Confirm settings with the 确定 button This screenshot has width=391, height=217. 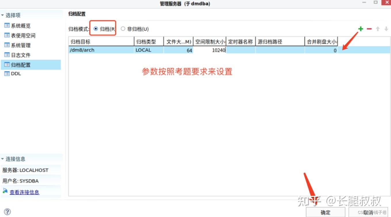coord(325,212)
